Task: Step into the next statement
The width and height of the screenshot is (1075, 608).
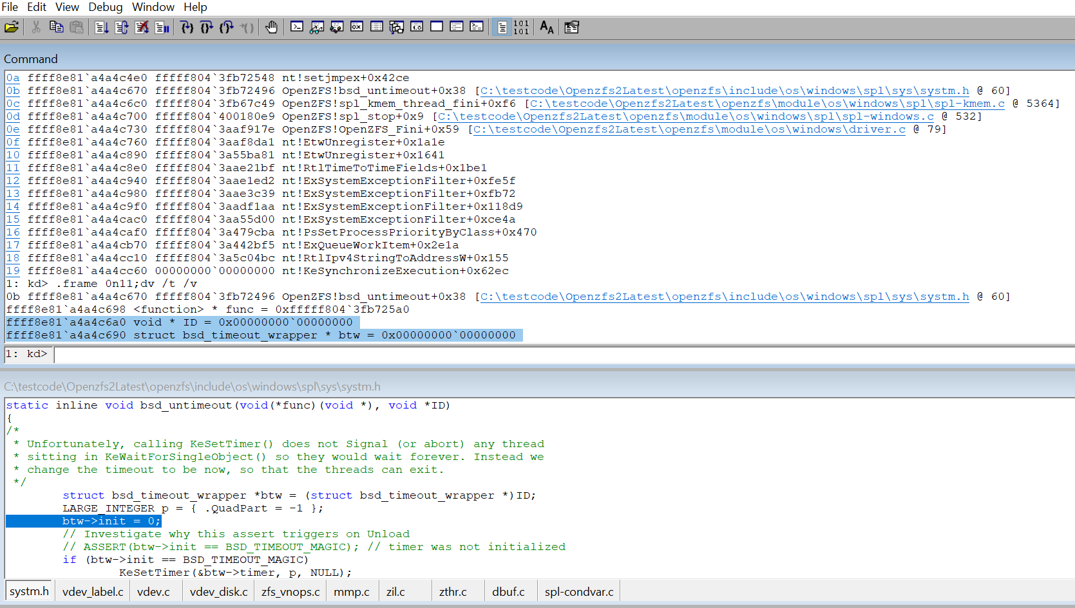Action: (186, 27)
